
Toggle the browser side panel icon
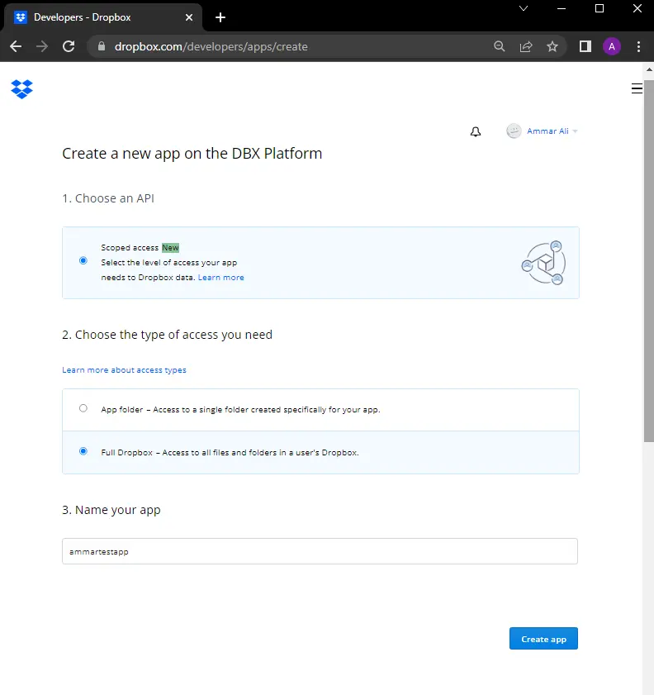[585, 46]
